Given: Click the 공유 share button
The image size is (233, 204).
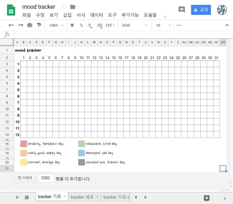Looking at the screenshot, I should click(201, 9).
